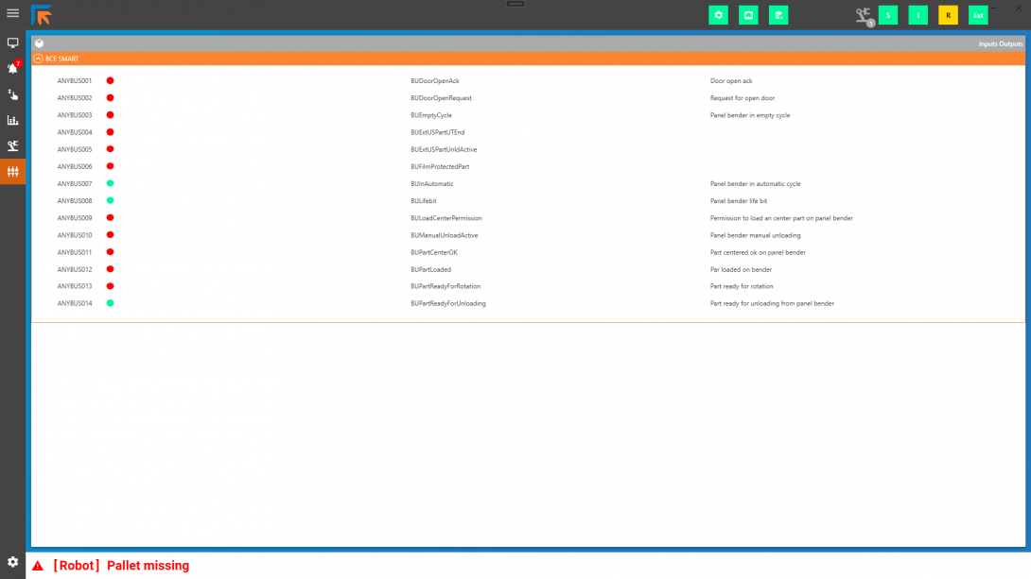Screen dimensions: 1031x579
Task: Open the statistics bar chart page
Action: click(x=12, y=120)
